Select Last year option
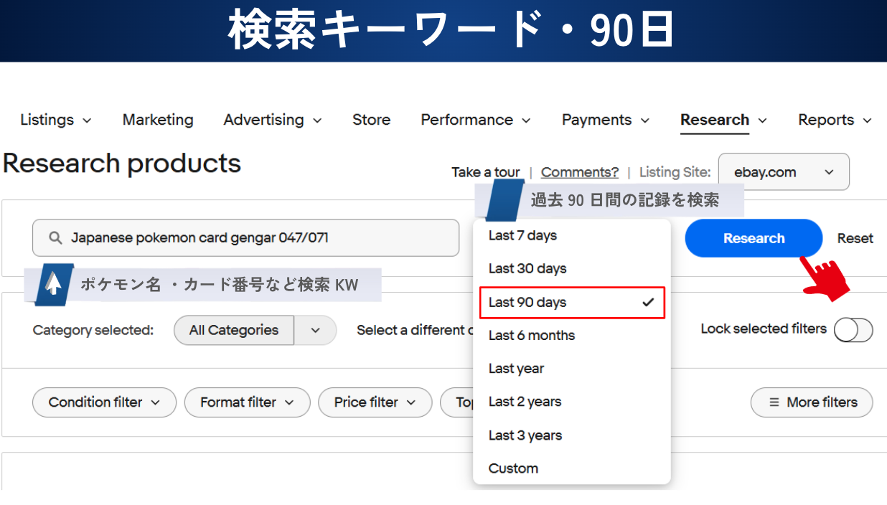This screenshot has height=505, width=887. click(x=572, y=368)
